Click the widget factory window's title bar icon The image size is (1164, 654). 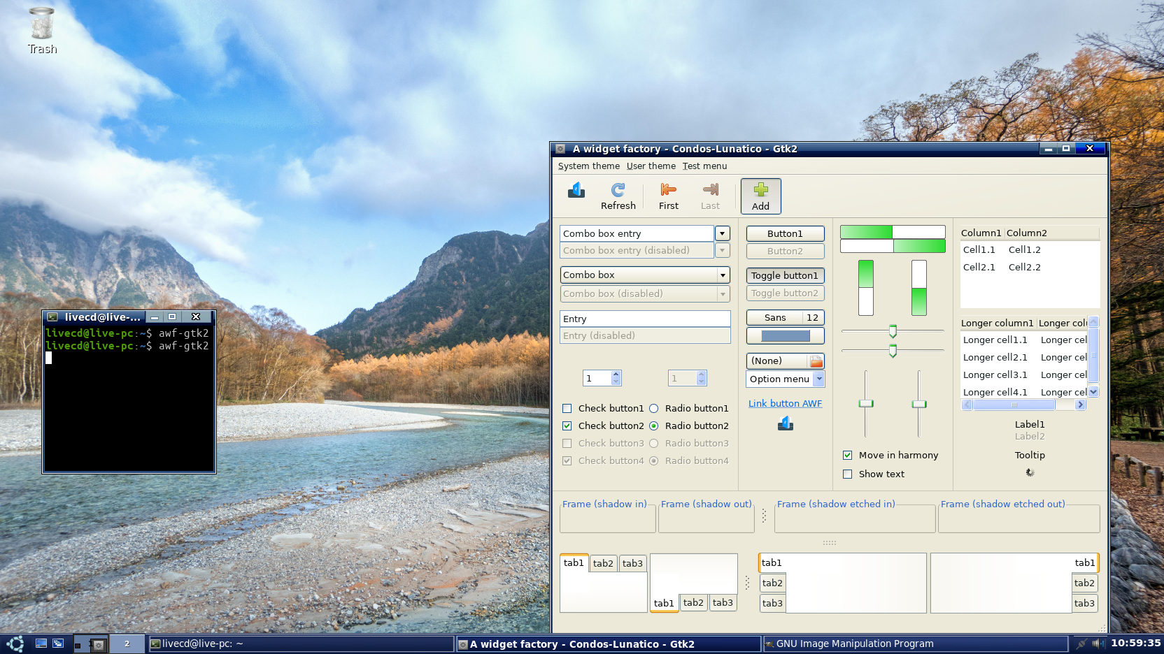(560, 149)
